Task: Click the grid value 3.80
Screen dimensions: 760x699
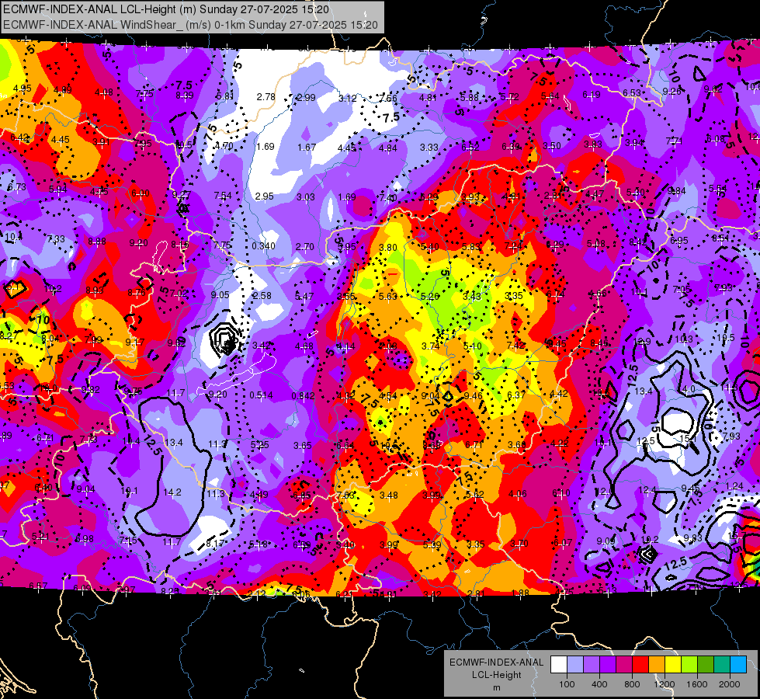Action: 387,248
